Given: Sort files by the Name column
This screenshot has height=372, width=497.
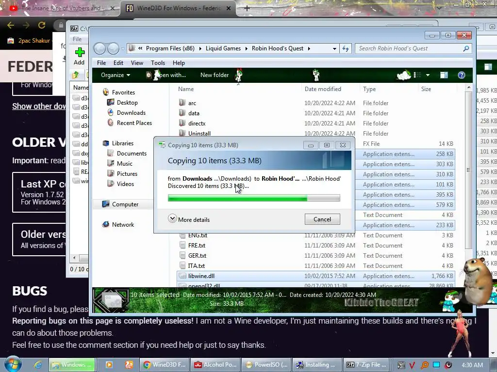Looking at the screenshot, I should coord(186,89).
